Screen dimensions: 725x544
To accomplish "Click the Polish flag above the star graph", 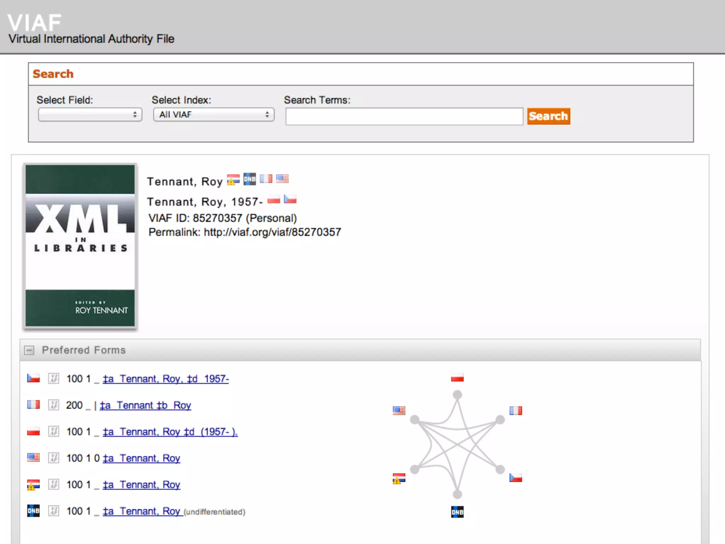I will [457, 378].
